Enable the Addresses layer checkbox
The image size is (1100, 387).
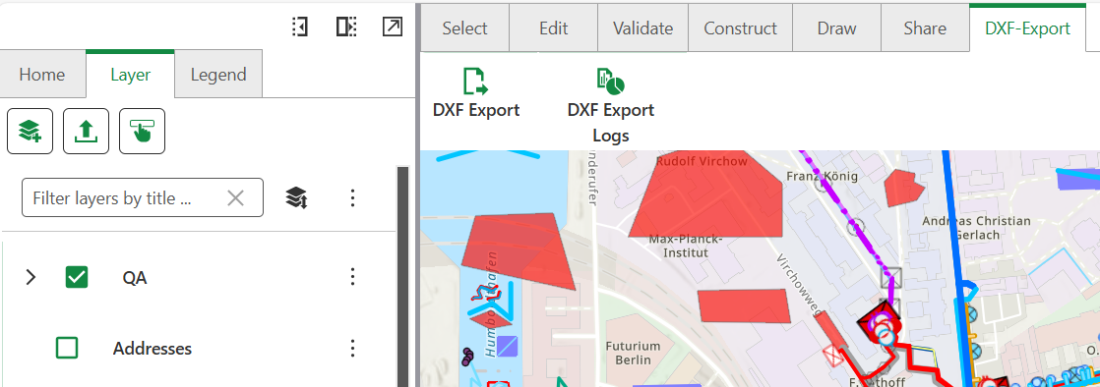67,348
